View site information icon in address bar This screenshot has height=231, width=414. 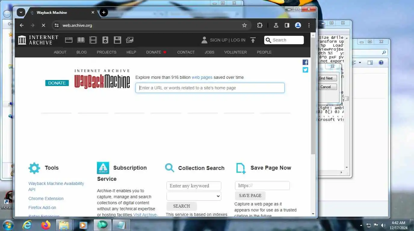57,25
